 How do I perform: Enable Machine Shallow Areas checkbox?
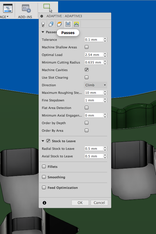coord(87,47)
